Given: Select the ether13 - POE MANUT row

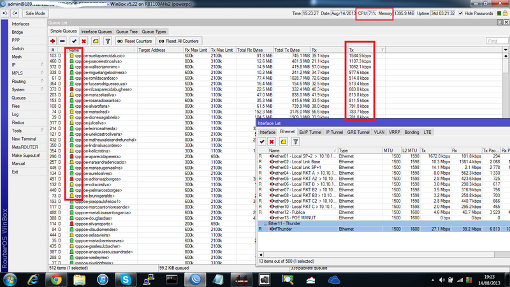Looking at the screenshot, I should tap(384, 217).
